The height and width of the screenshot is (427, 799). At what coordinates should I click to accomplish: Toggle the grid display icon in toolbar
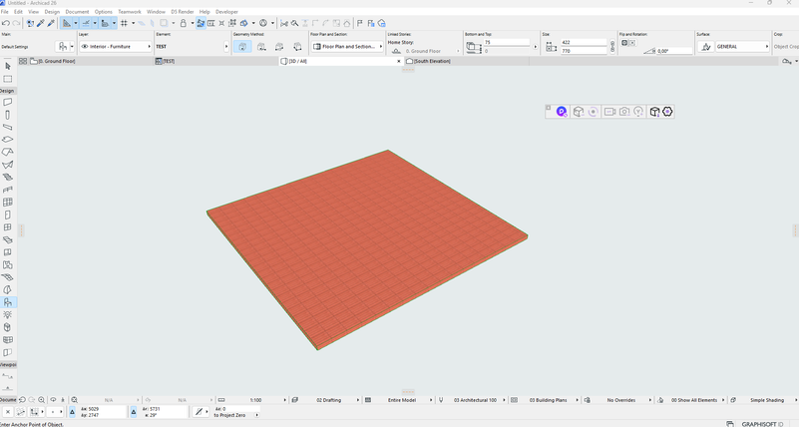[x=124, y=23]
